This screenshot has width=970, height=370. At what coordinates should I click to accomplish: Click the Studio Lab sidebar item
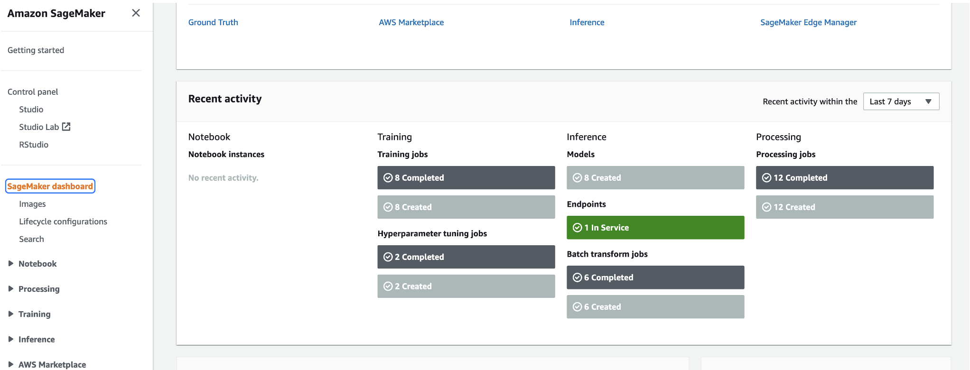point(39,127)
